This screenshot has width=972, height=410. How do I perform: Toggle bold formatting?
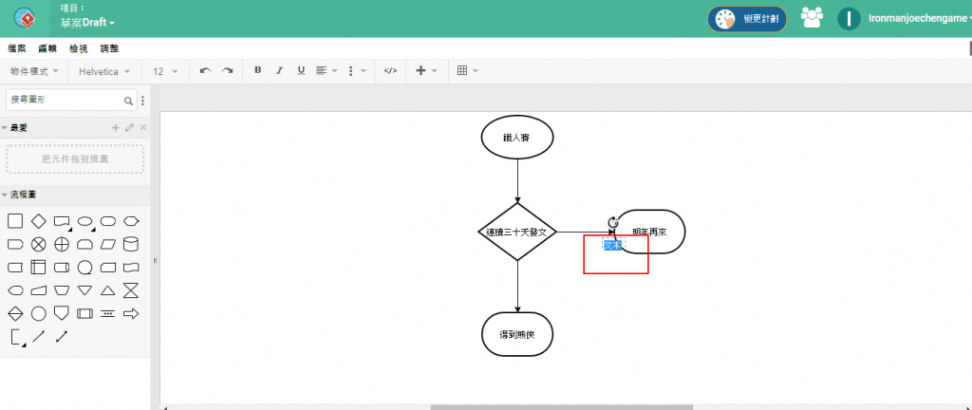click(x=258, y=70)
